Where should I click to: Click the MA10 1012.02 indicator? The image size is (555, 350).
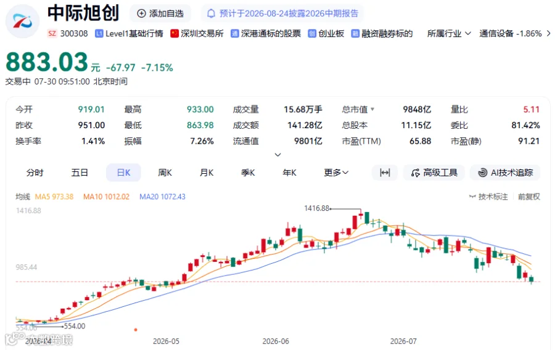107,197
